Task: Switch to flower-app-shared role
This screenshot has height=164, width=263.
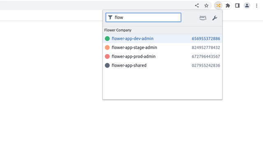Action: click(x=162, y=65)
